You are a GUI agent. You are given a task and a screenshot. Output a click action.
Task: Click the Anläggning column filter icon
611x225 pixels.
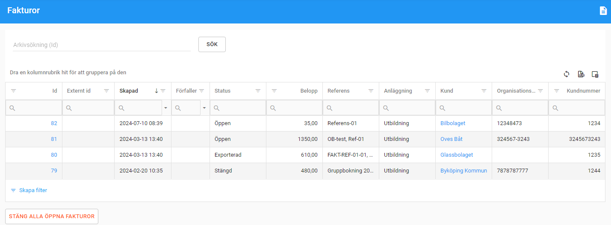427,91
